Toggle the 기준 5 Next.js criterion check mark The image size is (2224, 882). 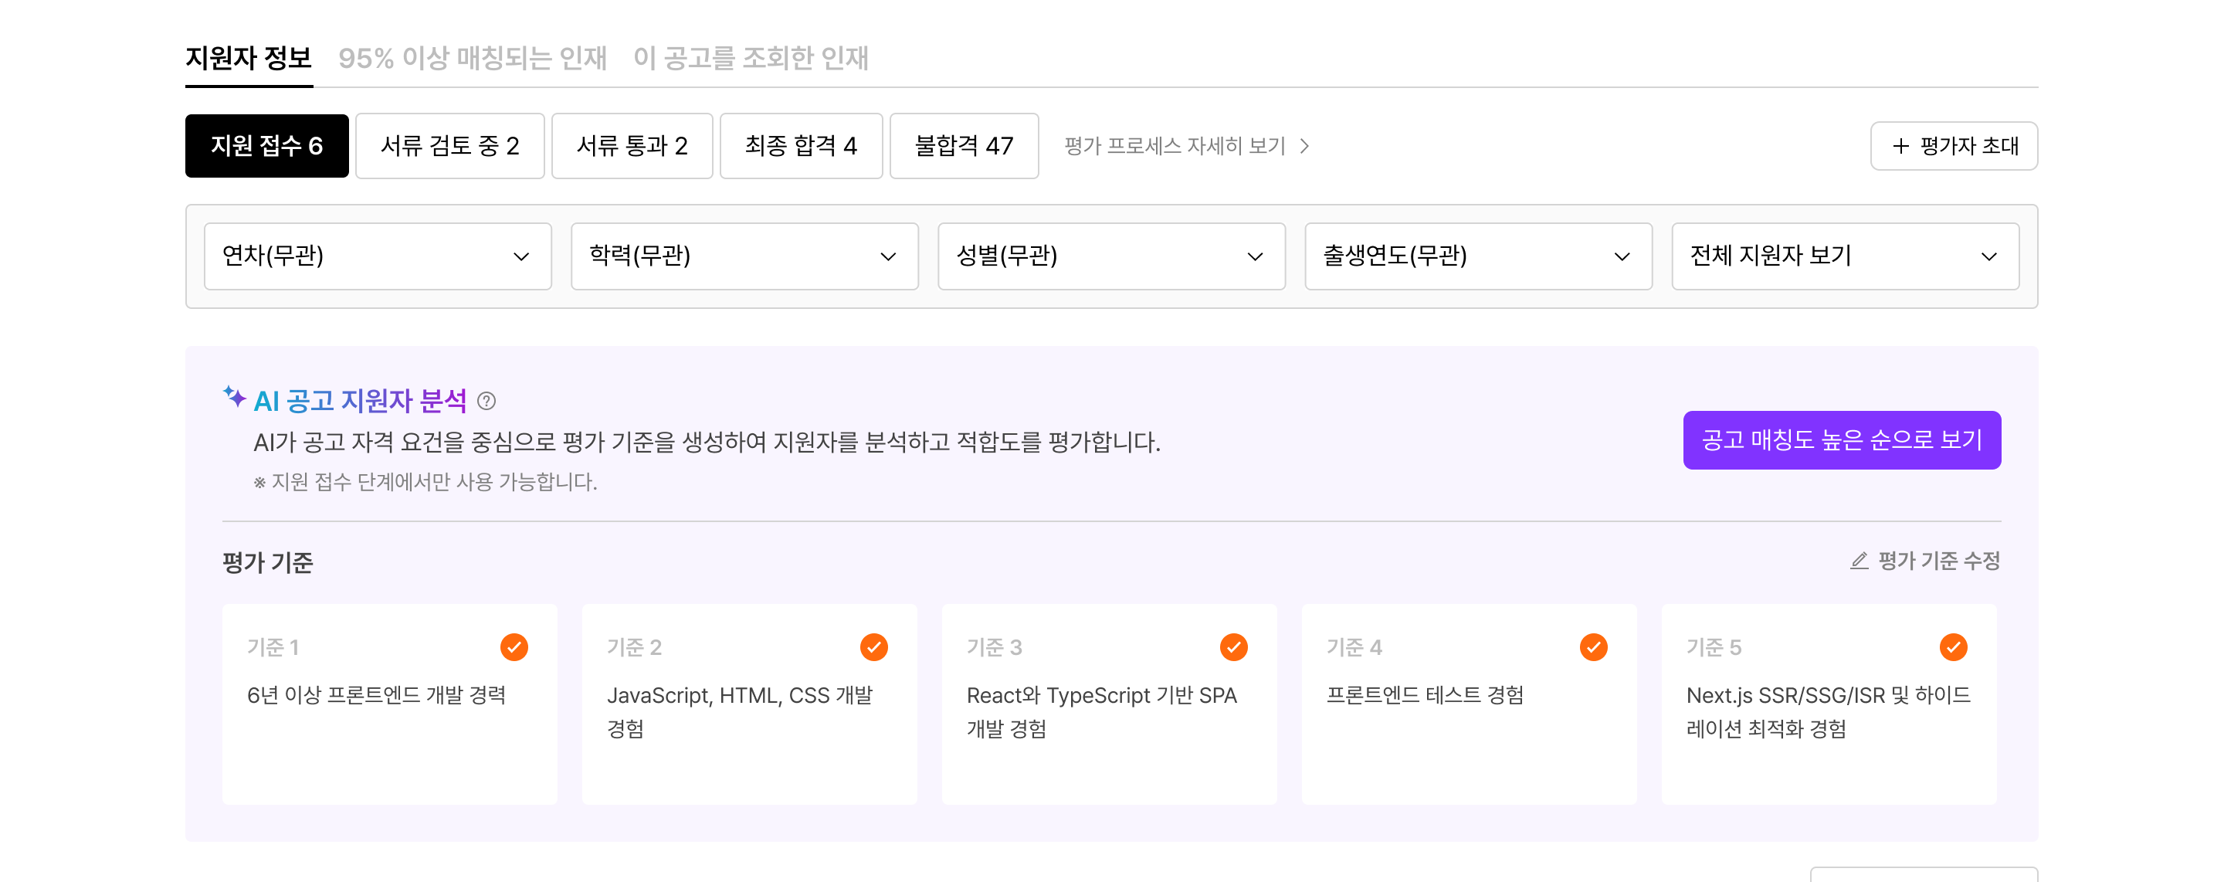tap(1953, 647)
